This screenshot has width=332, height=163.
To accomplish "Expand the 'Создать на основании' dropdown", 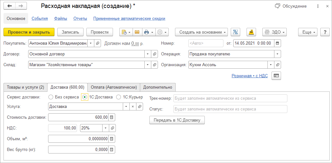I will (201, 32).
